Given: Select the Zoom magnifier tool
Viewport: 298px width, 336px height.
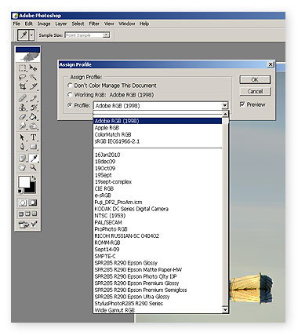Looking at the screenshot, I should (x=33, y=167).
